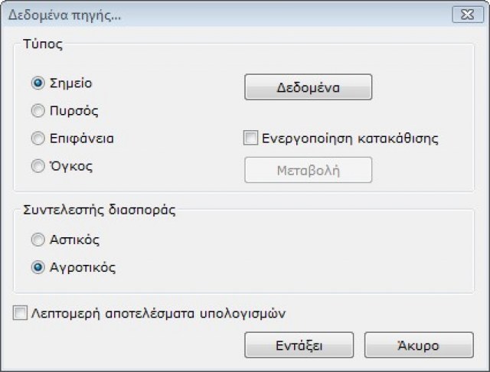Select the Σημείο radio button
The width and height of the screenshot is (490, 372).
pyautogui.click(x=38, y=83)
